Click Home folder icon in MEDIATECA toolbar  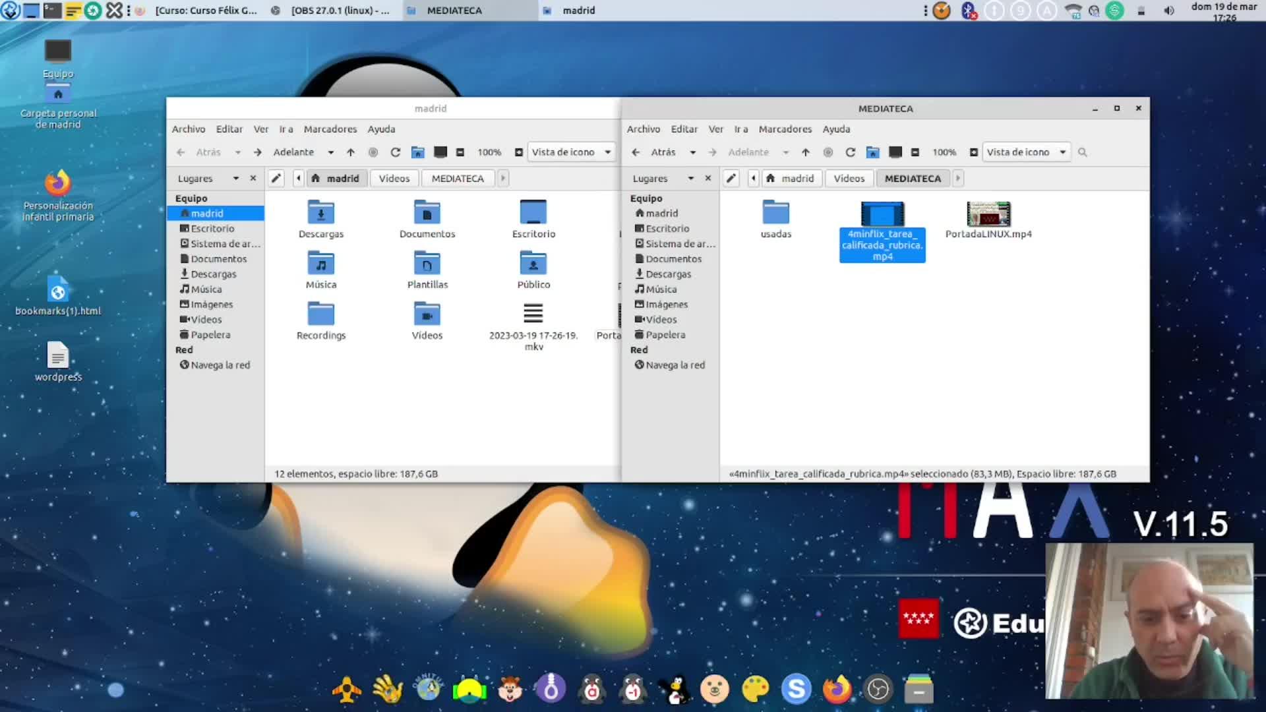click(872, 152)
